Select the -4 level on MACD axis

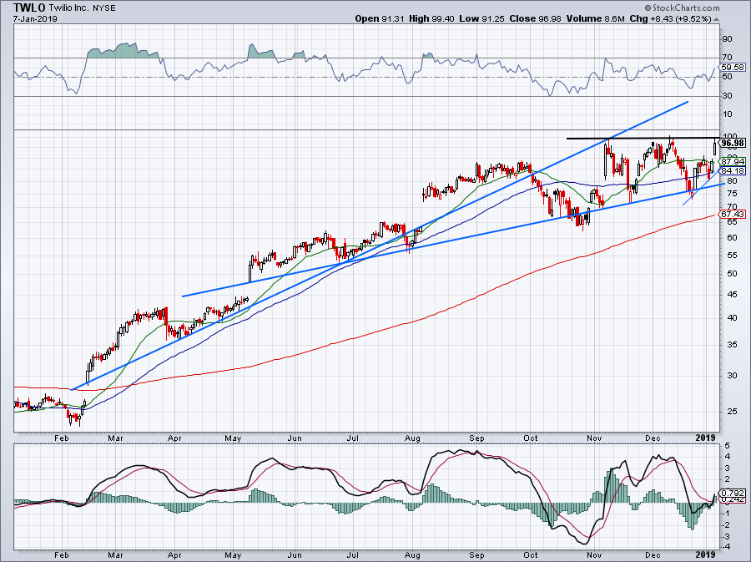(726, 546)
